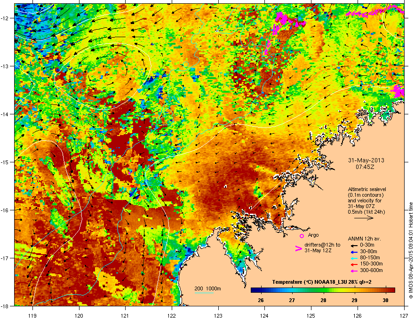Click the colorbar tick label '29'

[354, 300]
